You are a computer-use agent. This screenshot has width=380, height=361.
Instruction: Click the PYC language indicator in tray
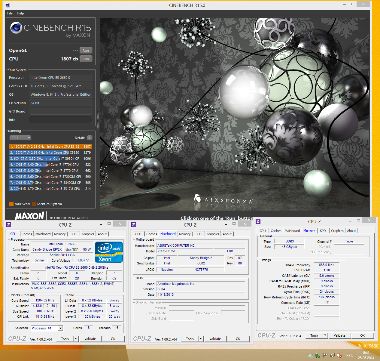tap(350, 355)
